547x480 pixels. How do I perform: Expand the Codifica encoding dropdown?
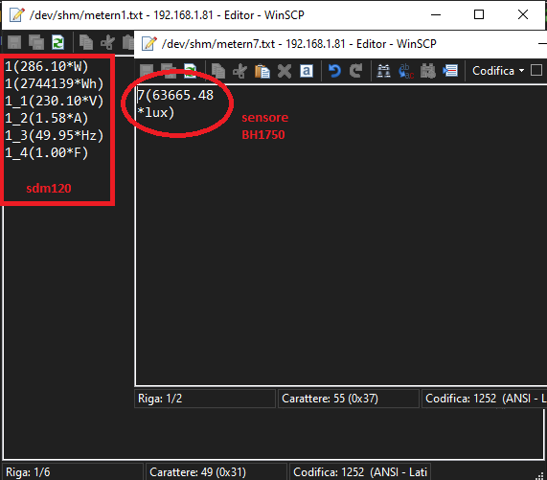(498, 71)
